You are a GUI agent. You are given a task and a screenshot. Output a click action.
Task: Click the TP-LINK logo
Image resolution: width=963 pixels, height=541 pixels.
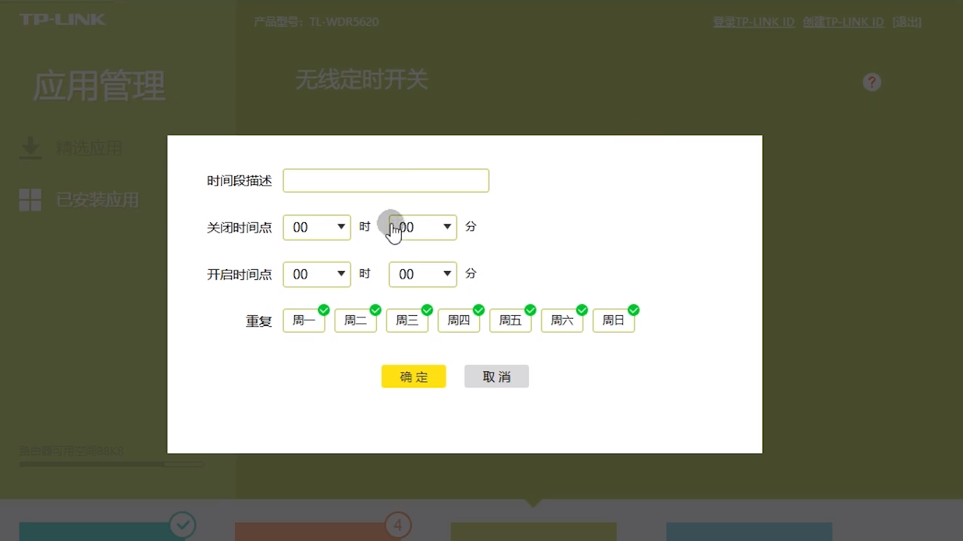click(62, 19)
